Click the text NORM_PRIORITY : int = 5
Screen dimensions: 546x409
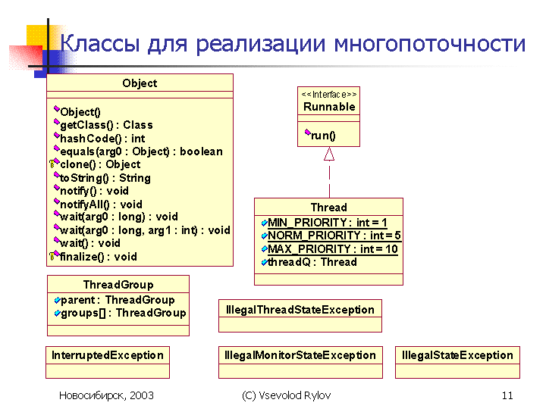tap(334, 236)
